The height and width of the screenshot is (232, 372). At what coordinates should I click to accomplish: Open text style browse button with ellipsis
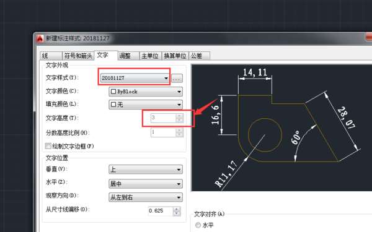pos(177,78)
